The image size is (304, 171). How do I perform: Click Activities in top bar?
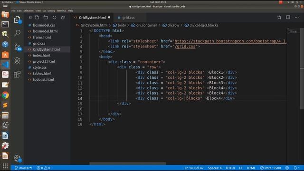click(x=7, y=2)
